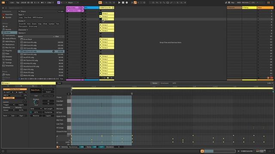Select the Kick drum filter tag
This screenshot has width=275, height=154.
point(29,24)
